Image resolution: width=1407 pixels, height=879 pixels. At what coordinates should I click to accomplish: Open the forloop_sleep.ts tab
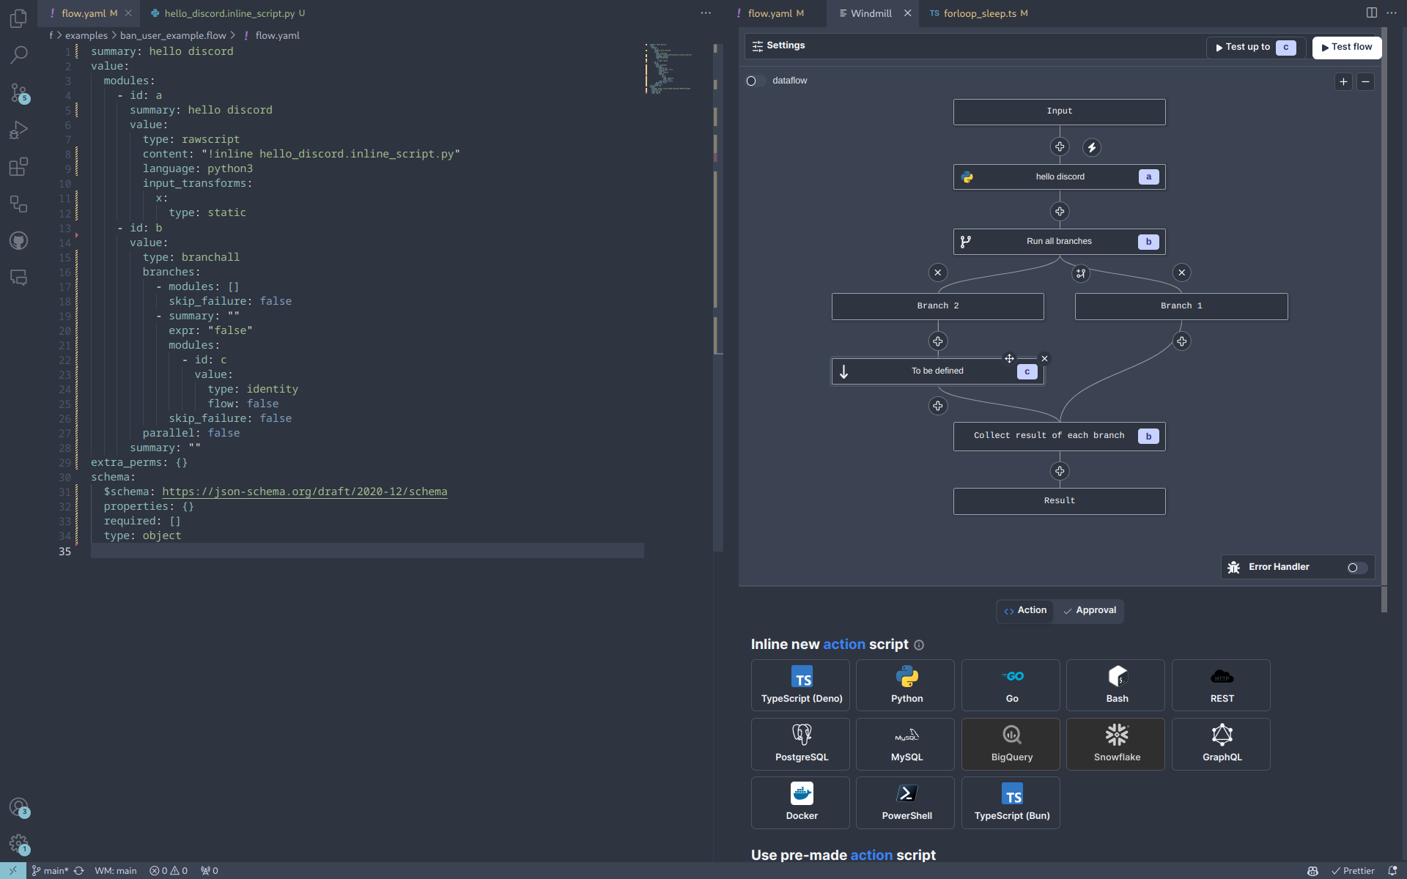979,13
